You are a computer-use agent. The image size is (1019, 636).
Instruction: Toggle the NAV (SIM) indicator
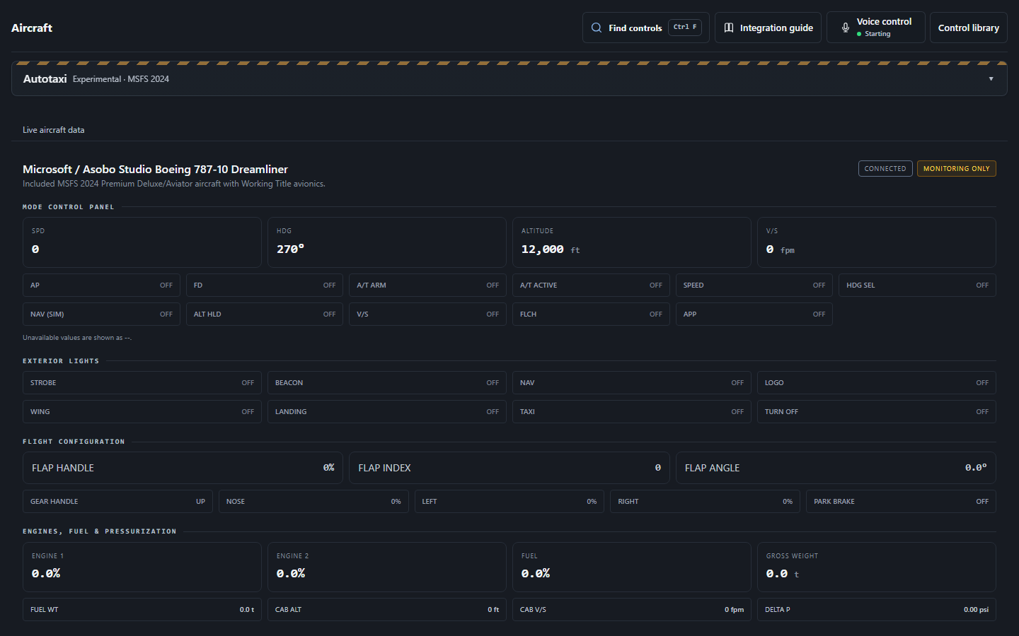click(x=101, y=314)
